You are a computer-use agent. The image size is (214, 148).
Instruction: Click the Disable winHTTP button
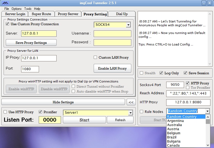54,89
